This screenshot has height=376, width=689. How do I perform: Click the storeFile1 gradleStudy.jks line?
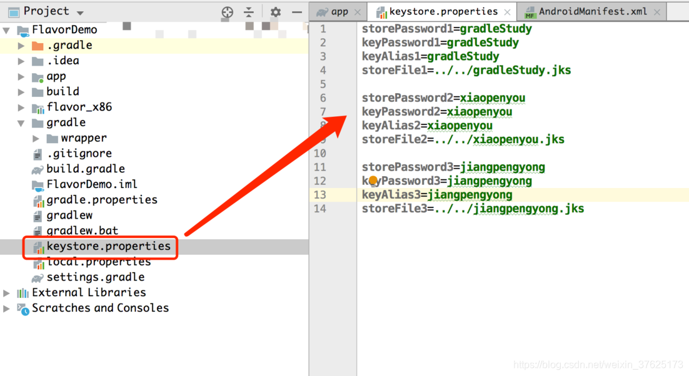pyautogui.click(x=466, y=71)
